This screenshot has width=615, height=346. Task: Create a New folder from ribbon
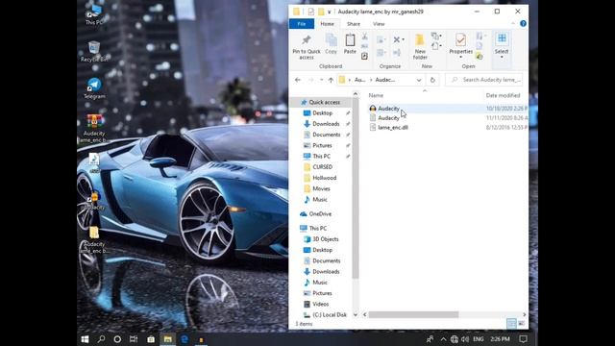click(x=420, y=46)
